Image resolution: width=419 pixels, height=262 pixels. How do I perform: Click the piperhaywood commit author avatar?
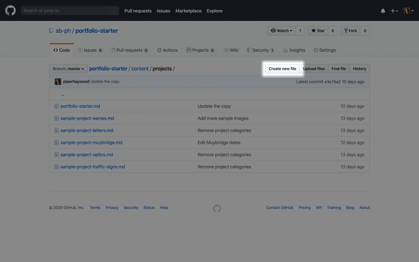pyautogui.click(x=58, y=82)
